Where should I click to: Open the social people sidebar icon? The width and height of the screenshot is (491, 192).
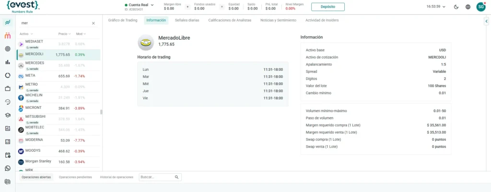point(8,35)
